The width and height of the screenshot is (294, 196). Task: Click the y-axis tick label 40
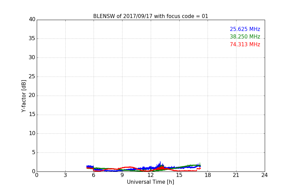tap(32, 19)
